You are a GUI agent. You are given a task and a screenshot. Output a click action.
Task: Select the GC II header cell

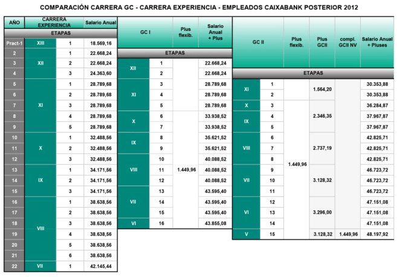[x=256, y=42]
